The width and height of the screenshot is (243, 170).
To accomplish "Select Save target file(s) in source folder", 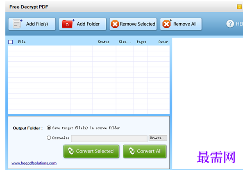I will [x=49, y=128].
